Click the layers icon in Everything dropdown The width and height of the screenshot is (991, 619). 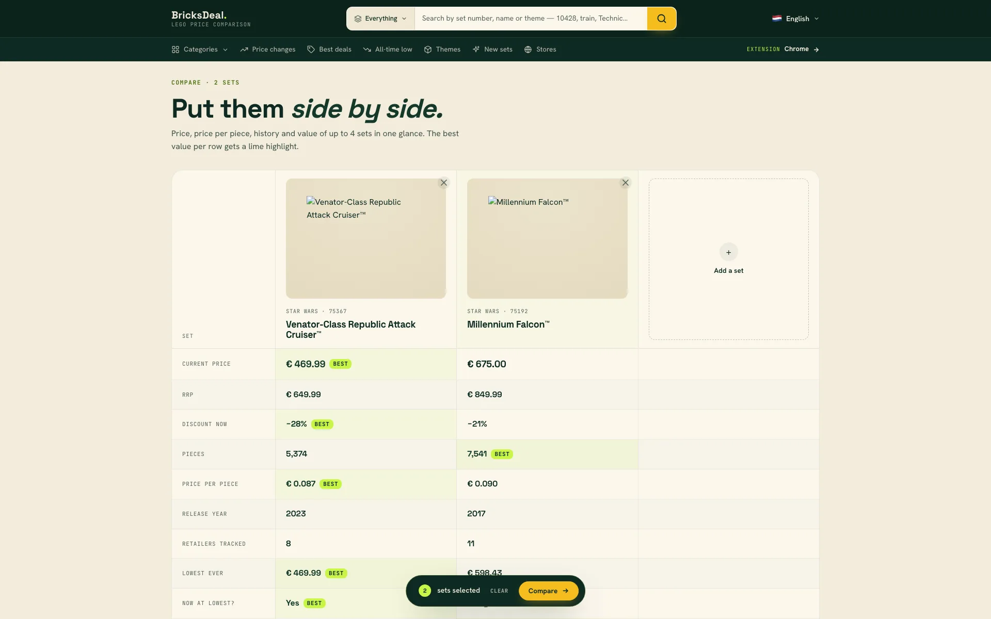click(358, 19)
